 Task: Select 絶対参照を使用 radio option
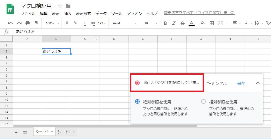(137, 101)
